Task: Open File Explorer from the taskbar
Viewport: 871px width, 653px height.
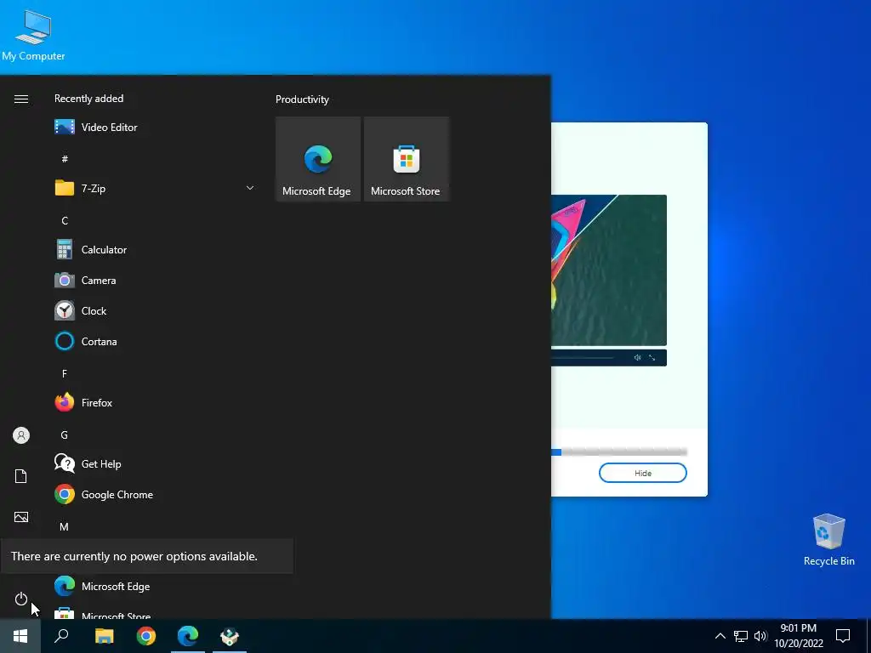Action: tap(104, 636)
